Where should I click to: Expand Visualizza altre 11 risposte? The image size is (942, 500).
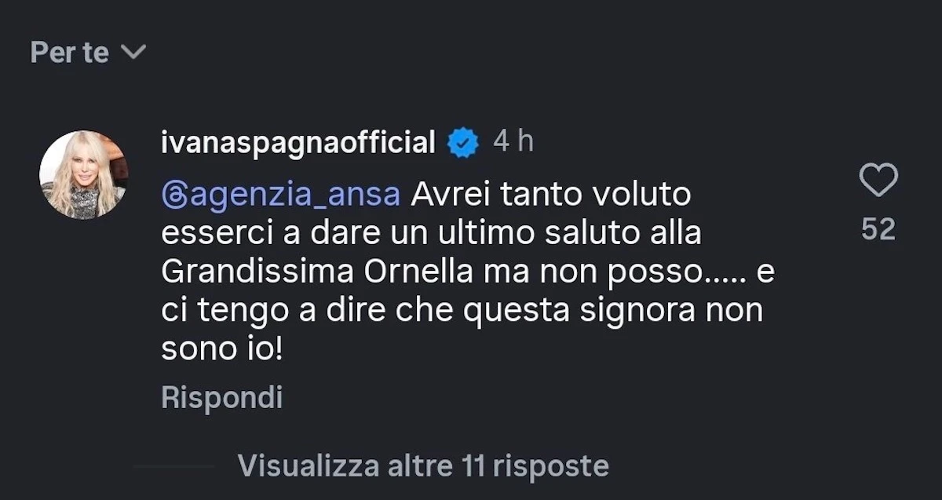pos(423,466)
